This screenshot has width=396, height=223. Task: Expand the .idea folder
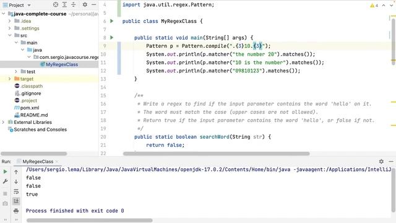pos(10,21)
